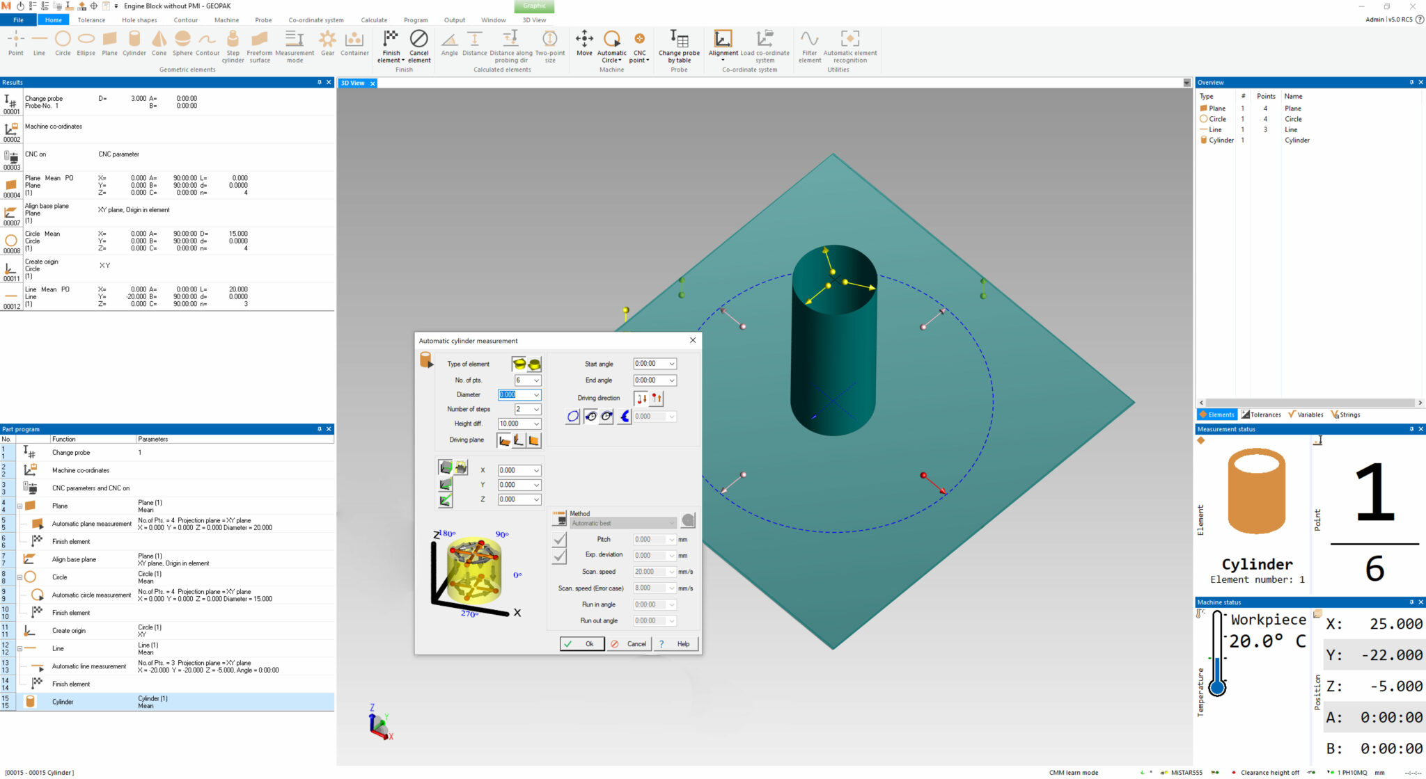Switch to the Variables tab

click(1306, 415)
